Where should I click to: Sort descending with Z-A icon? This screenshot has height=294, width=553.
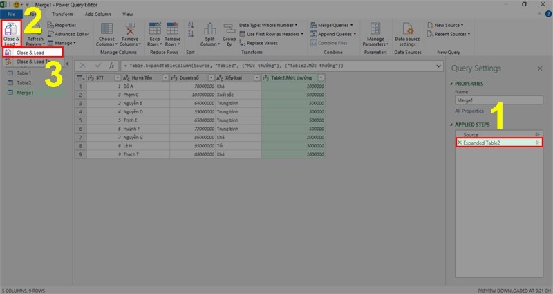(x=191, y=34)
